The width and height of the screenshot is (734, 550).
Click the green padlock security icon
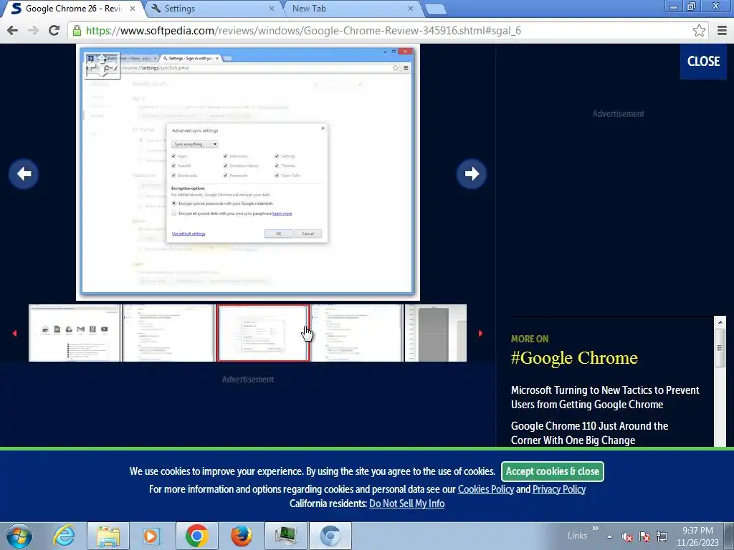coord(77,31)
